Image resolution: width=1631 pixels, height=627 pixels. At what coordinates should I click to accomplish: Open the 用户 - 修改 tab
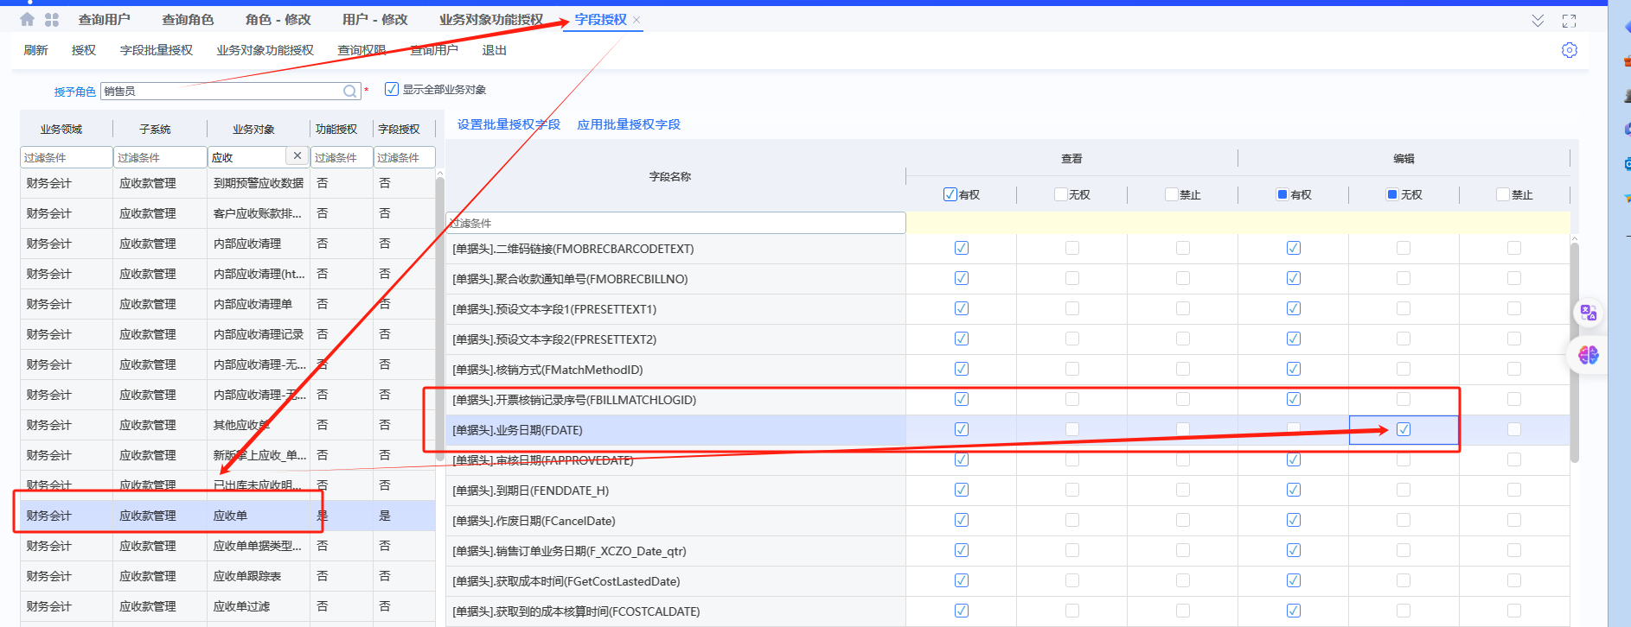tap(374, 19)
